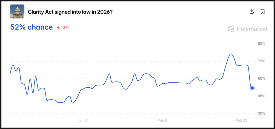This screenshot has width=275, height=129.
Task: Click the Polymarket logo icon
Action: click(231, 29)
